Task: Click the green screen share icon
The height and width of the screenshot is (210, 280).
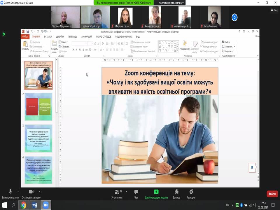Action: tap(156, 192)
